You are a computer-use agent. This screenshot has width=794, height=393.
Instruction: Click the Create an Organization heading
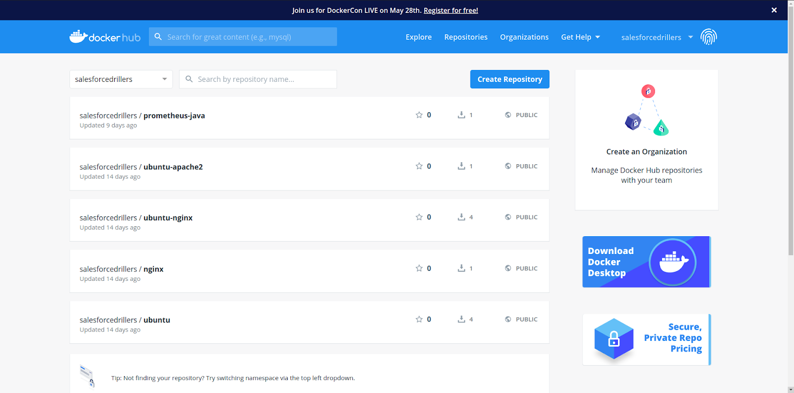pos(647,152)
